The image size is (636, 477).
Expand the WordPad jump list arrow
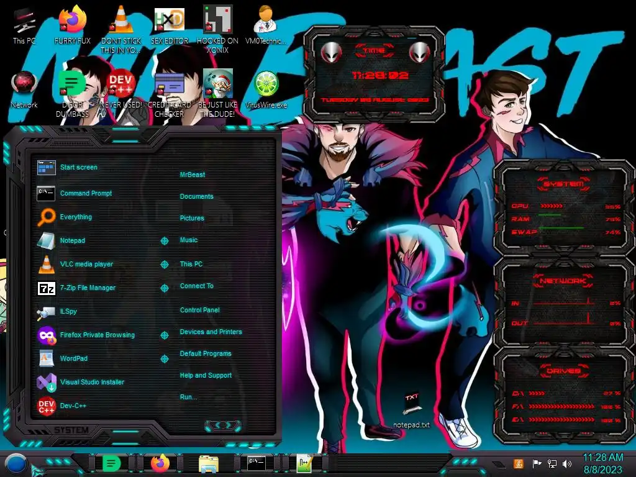pyautogui.click(x=164, y=359)
